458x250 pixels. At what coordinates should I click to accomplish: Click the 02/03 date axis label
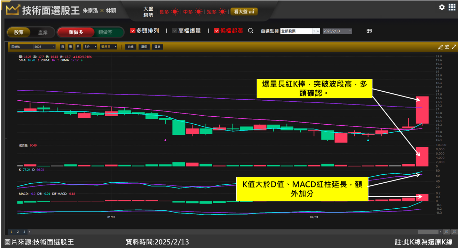coord(314,217)
